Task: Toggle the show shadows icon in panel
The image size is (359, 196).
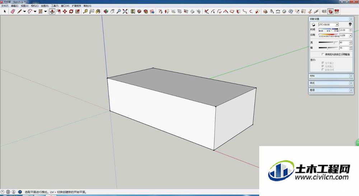Action: click(x=313, y=25)
